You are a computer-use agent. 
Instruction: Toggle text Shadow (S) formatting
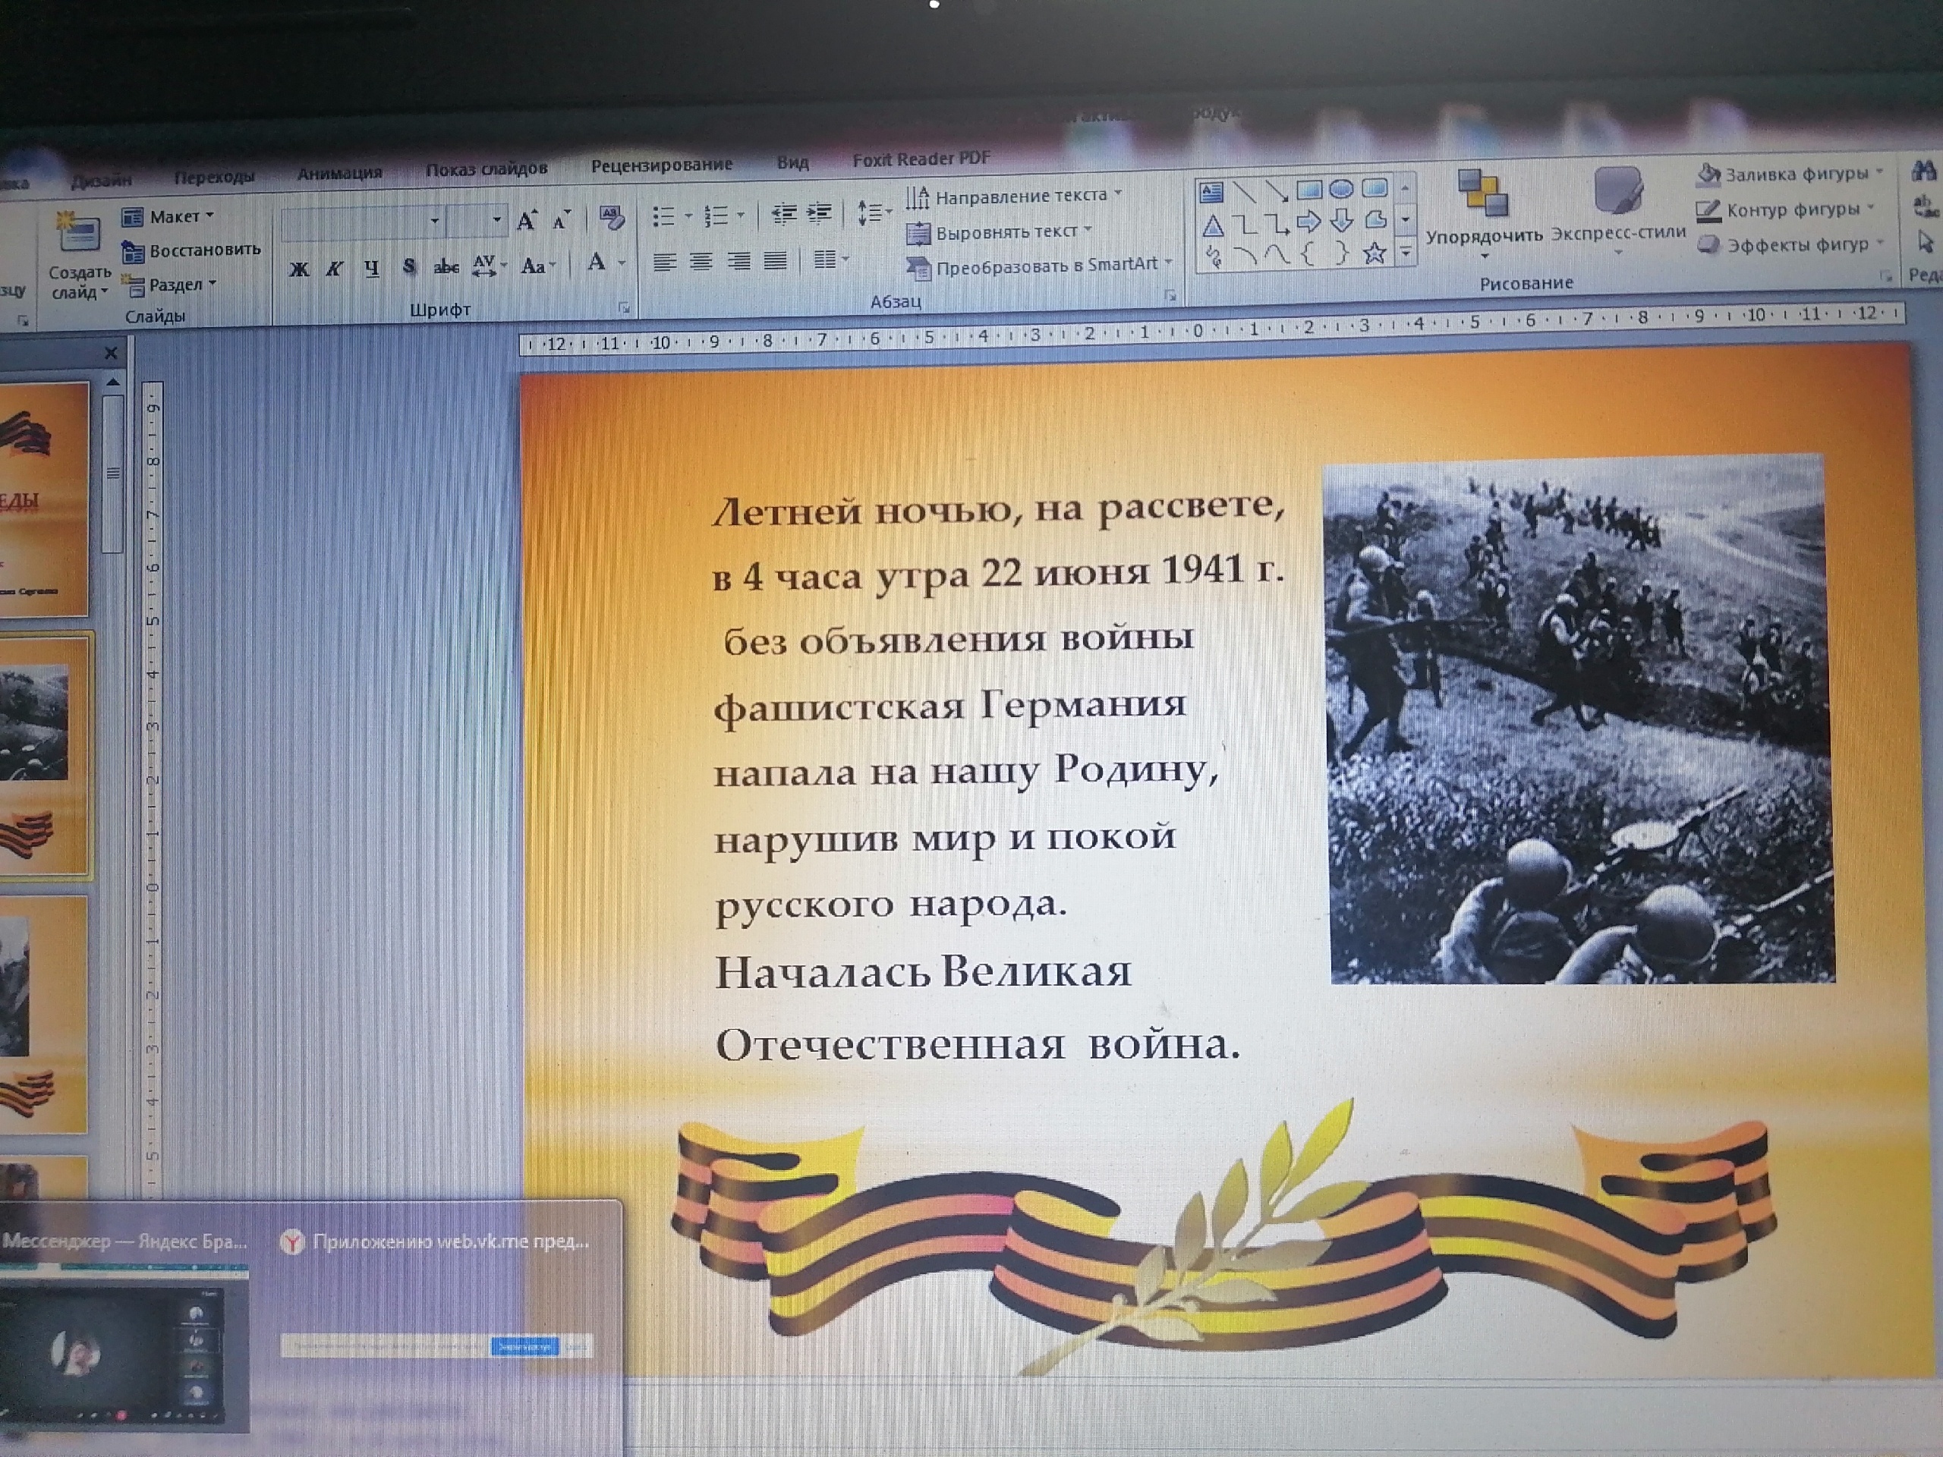(408, 267)
